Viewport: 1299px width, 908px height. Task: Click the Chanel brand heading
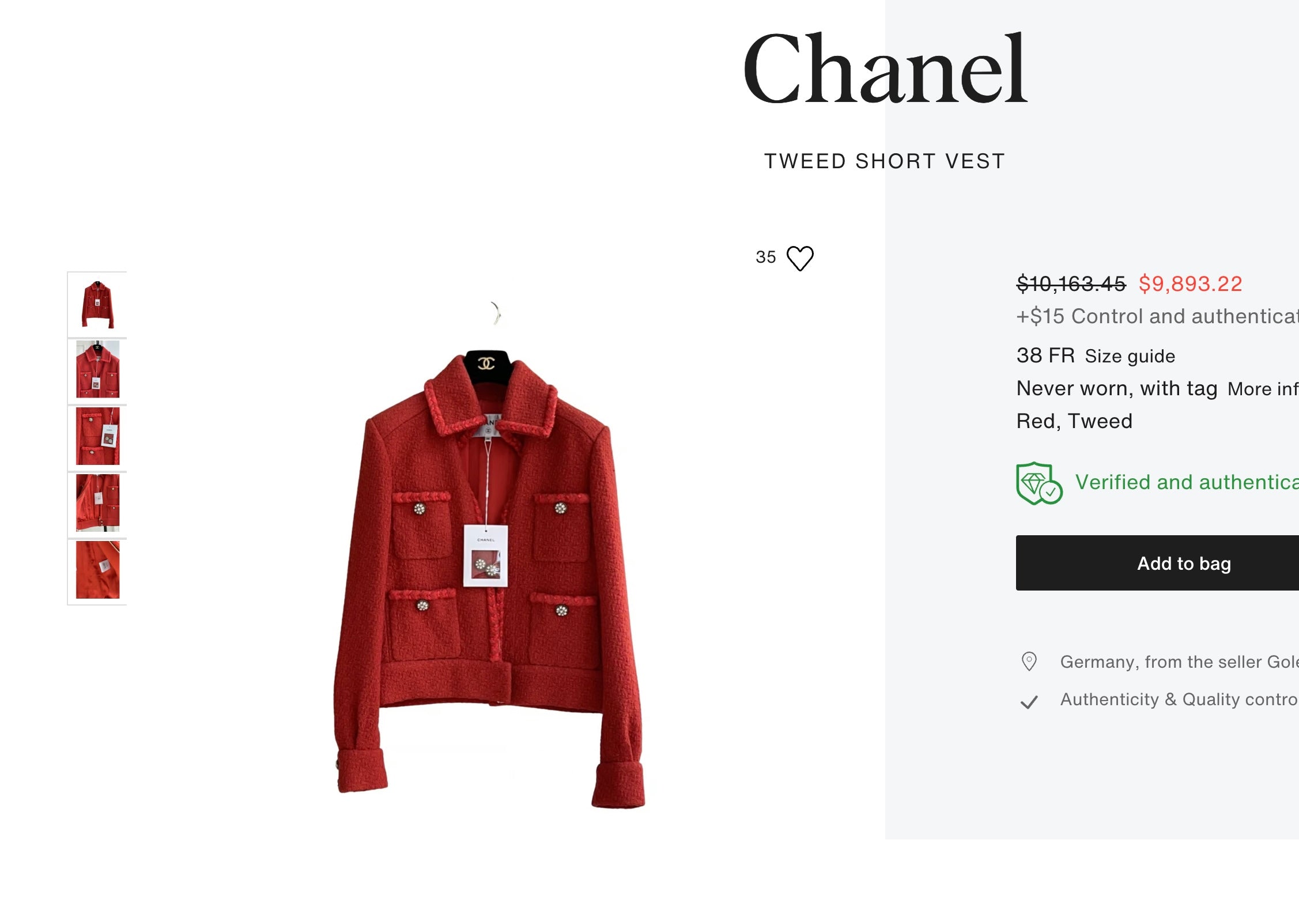point(885,69)
